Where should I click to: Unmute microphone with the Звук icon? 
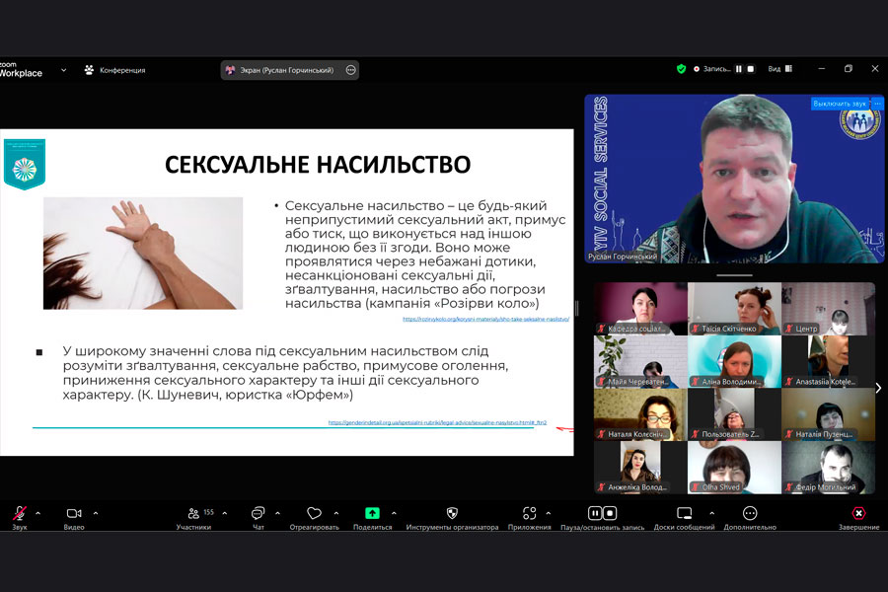tap(20, 513)
